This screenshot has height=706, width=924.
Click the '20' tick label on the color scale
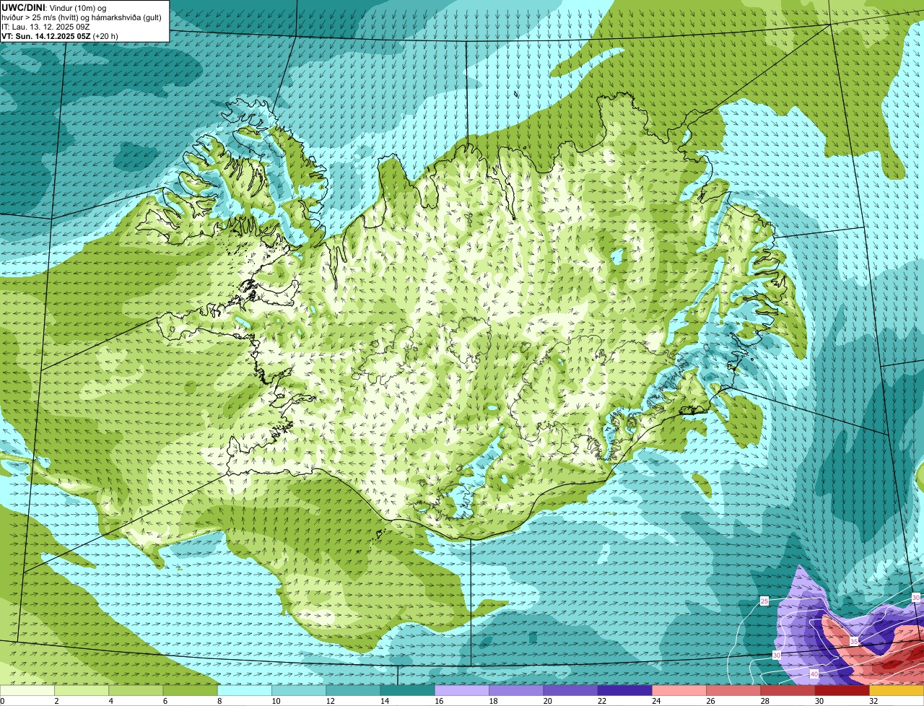click(x=547, y=701)
